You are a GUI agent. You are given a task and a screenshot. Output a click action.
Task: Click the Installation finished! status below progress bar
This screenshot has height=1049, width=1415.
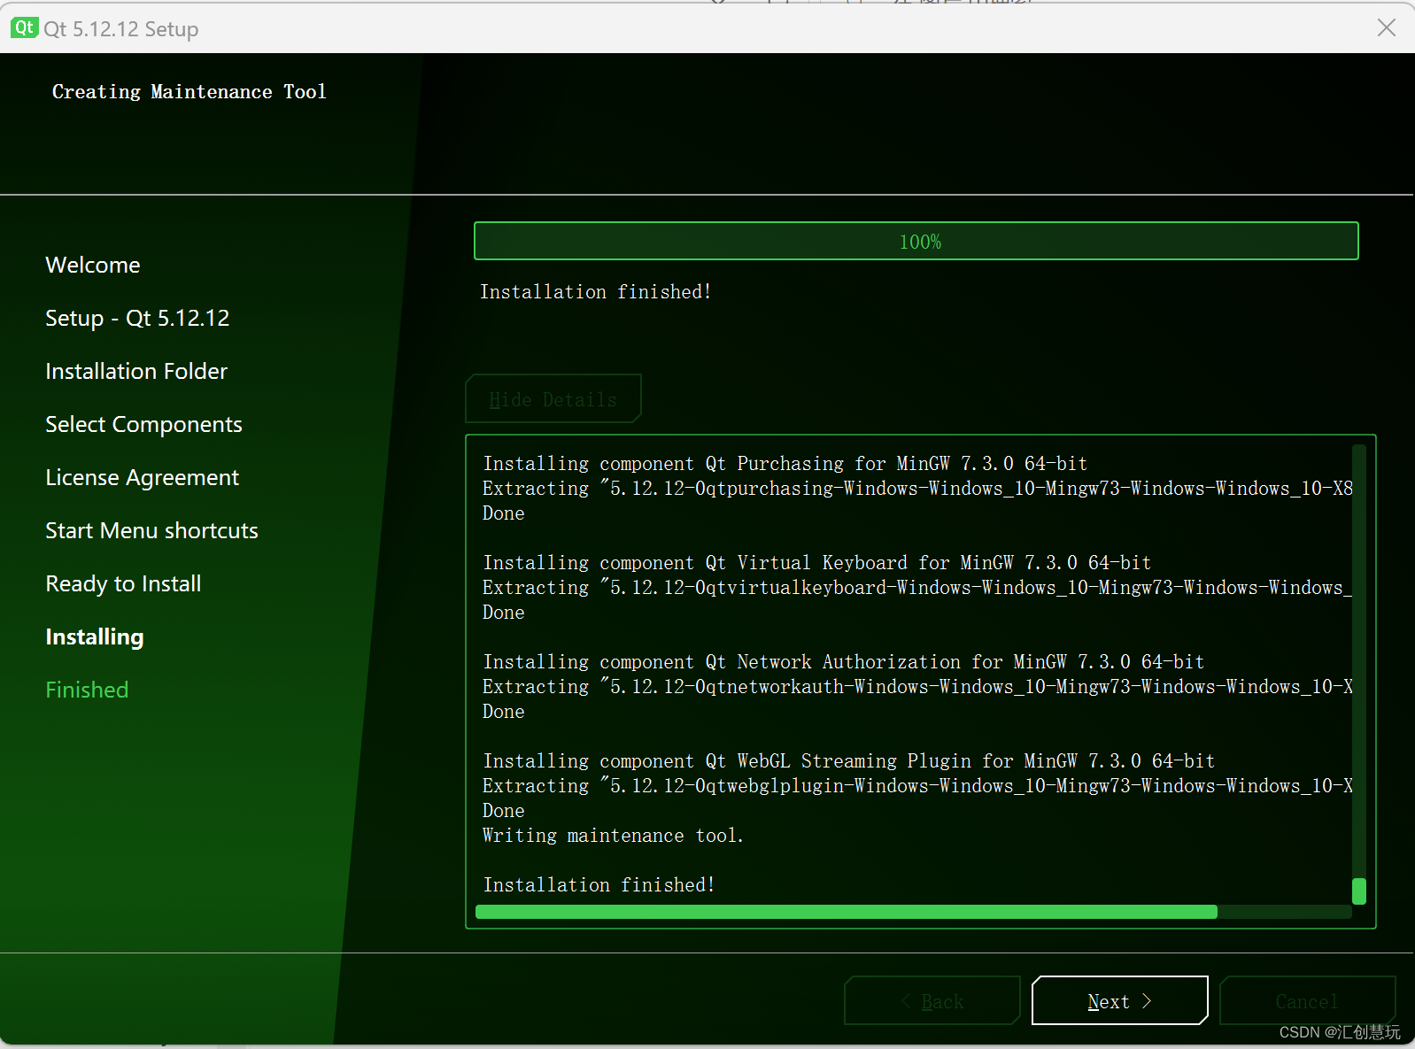pyautogui.click(x=596, y=291)
